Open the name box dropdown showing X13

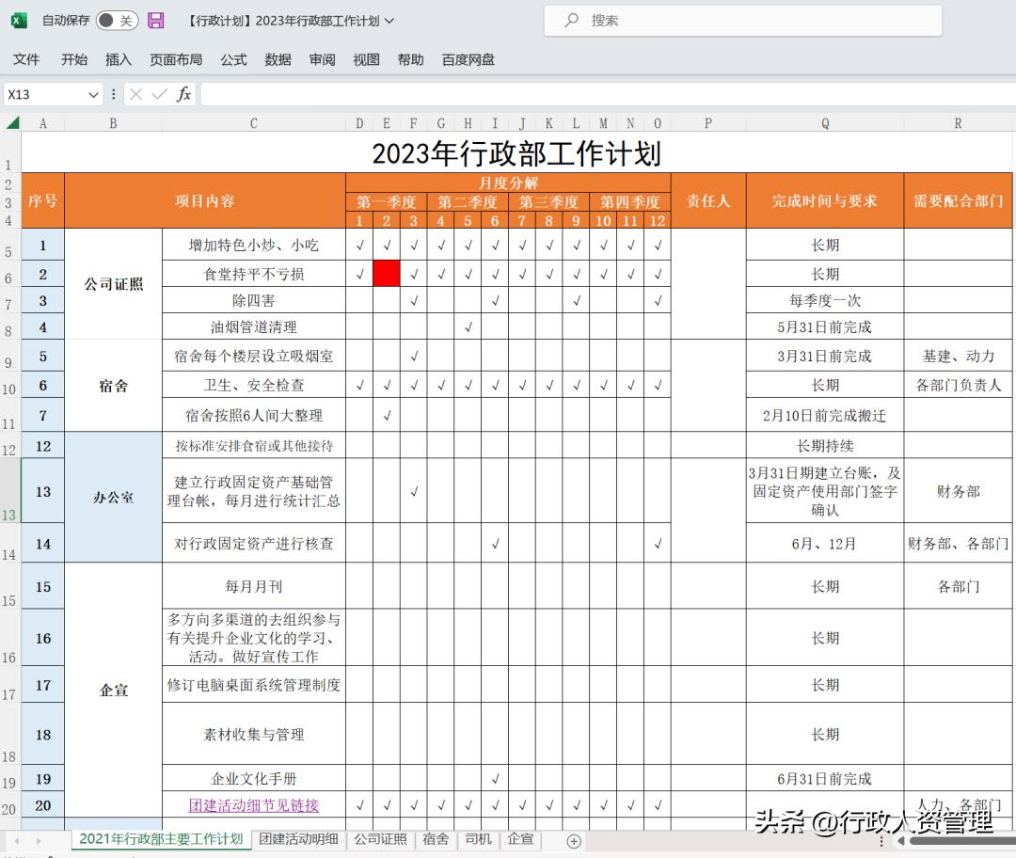coord(93,94)
